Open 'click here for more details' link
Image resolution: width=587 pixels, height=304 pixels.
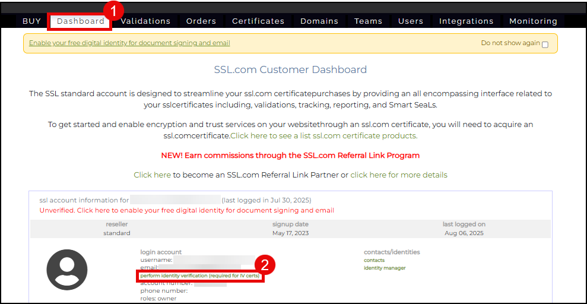399,175
